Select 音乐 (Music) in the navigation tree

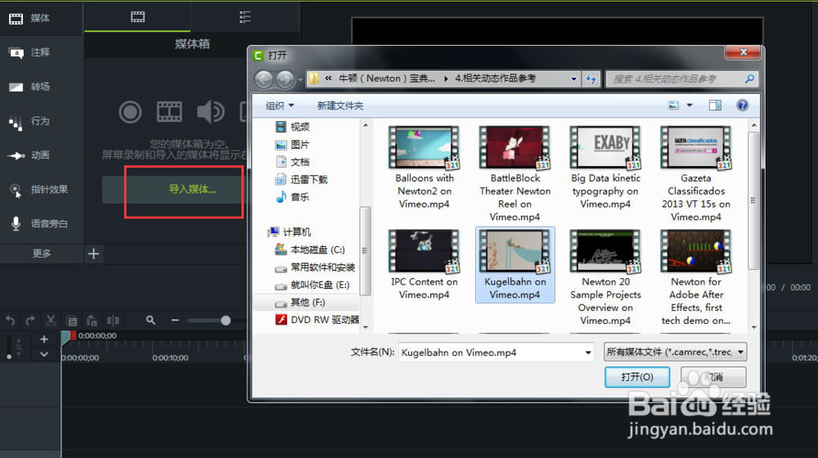pos(292,197)
